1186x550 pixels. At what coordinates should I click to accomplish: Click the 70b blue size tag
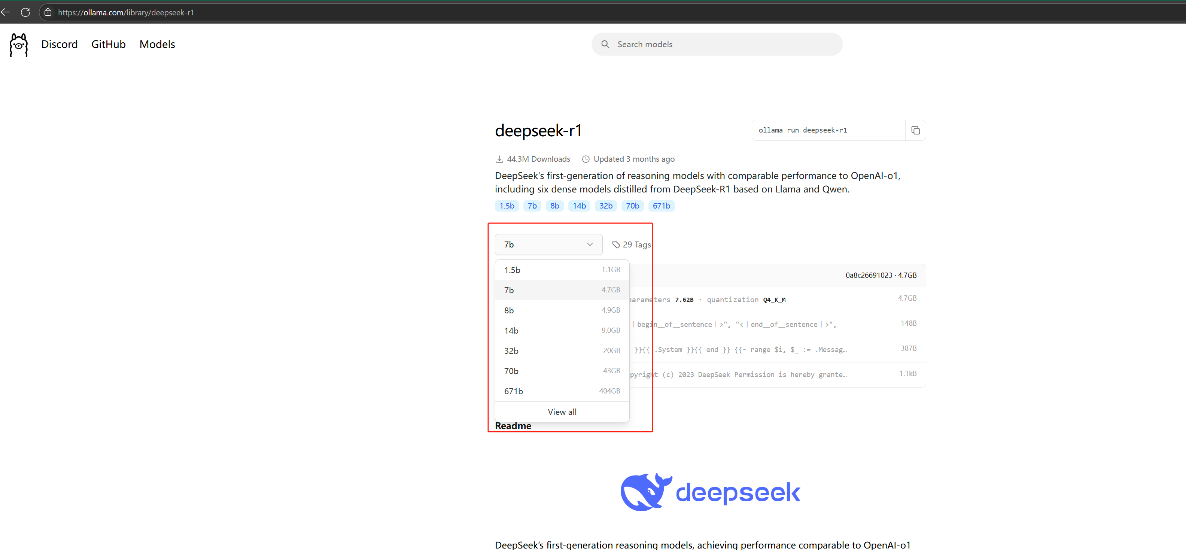coord(632,206)
